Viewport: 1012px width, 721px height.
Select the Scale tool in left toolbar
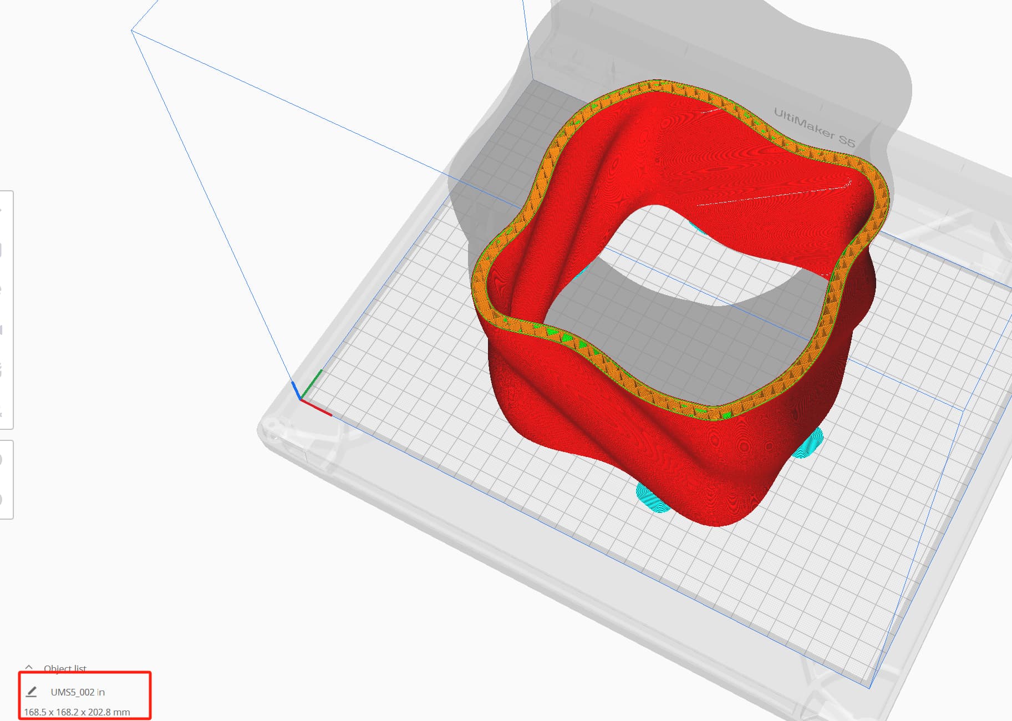click(x=2, y=250)
